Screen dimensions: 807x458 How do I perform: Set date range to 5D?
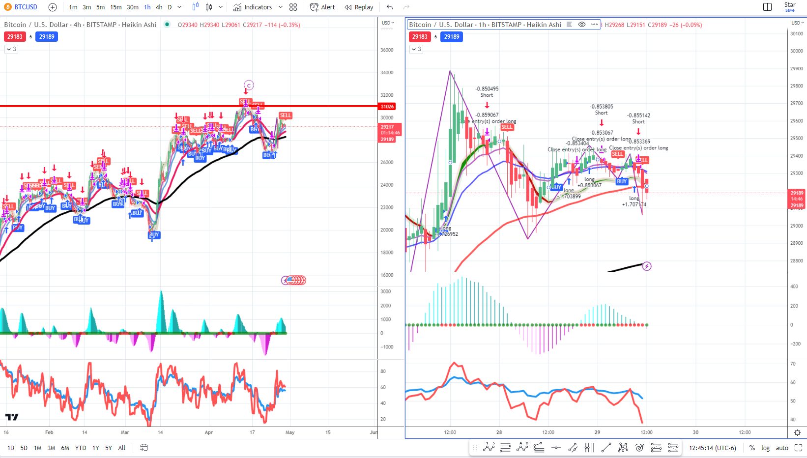pyautogui.click(x=24, y=448)
